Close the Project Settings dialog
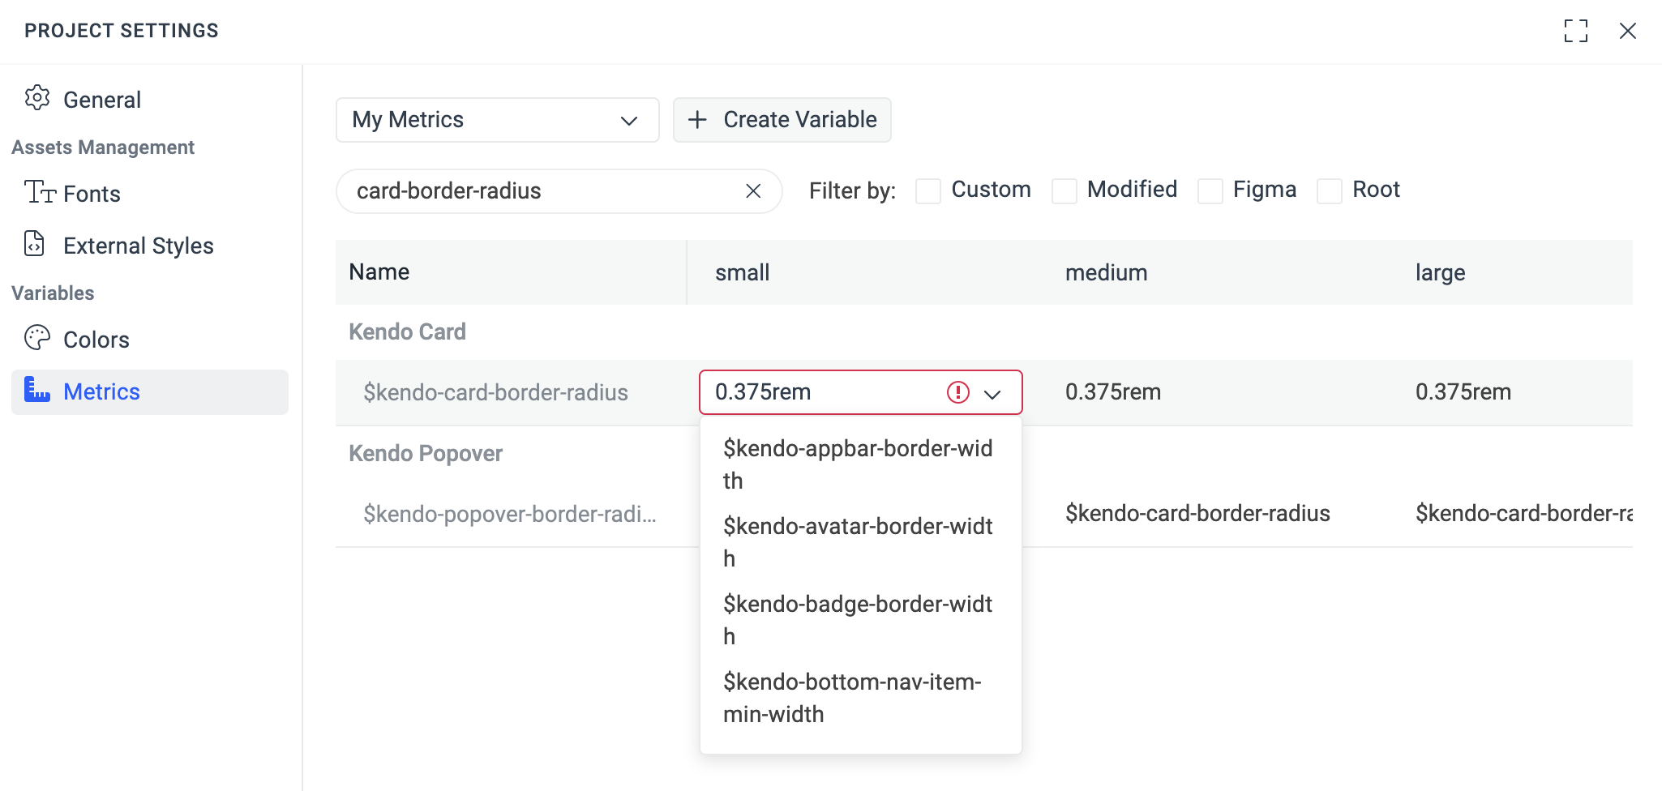This screenshot has width=1662, height=791. 1630,31
